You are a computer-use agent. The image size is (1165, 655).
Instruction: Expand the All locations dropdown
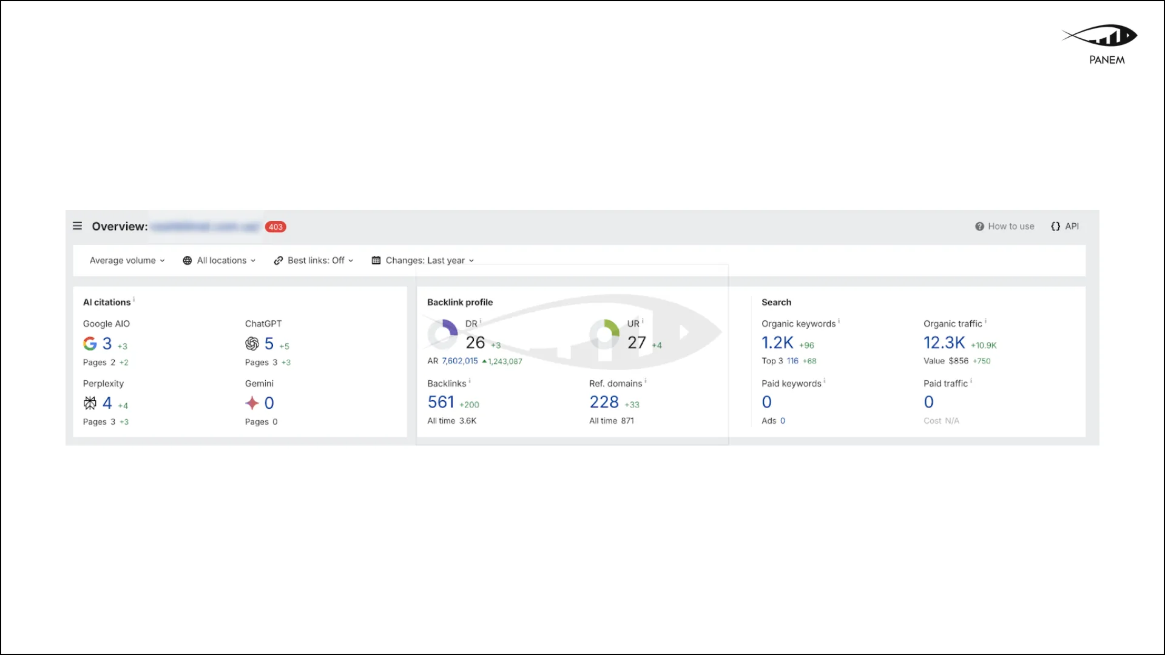click(219, 260)
